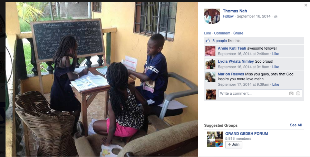See All suggested groups
The image size is (310, 157).
[296, 125]
